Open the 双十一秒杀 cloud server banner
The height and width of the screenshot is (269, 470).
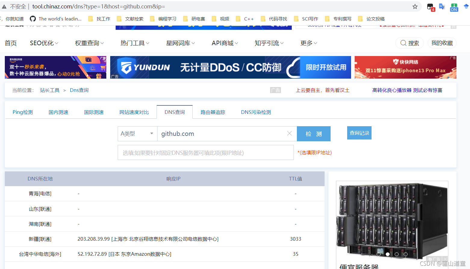[x=55, y=67]
